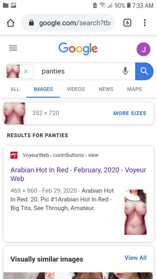Start voice search with microphone icon

[x=125, y=71]
